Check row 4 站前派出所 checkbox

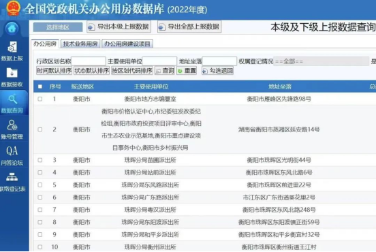point(40,172)
